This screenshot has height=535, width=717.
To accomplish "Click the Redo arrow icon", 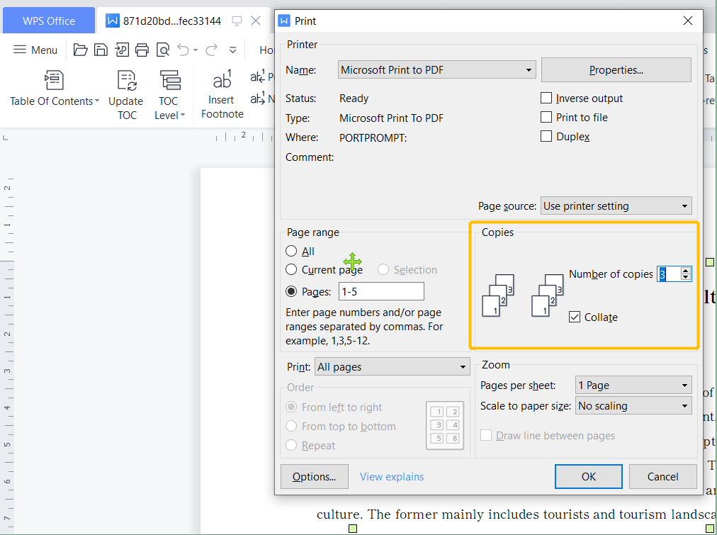I will point(211,50).
